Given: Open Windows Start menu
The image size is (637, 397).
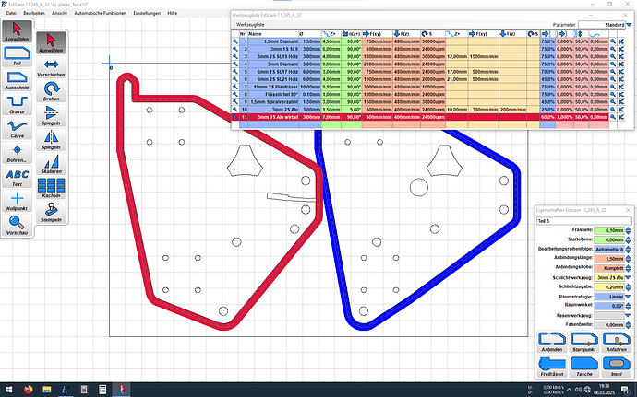Looking at the screenshot, I should coord(9,390).
